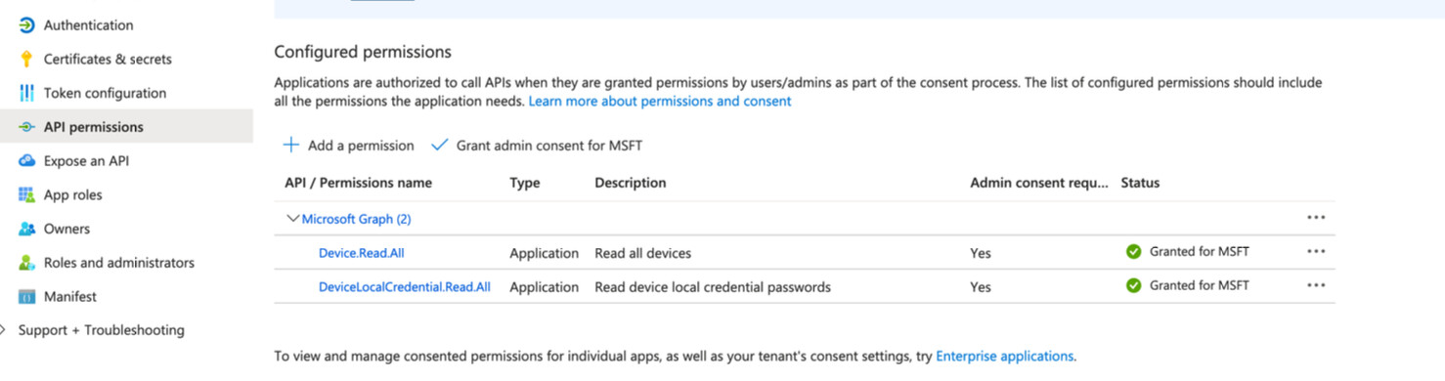The height and width of the screenshot is (381, 1445).
Task: Click the Token configuration bars icon
Action: click(26, 93)
